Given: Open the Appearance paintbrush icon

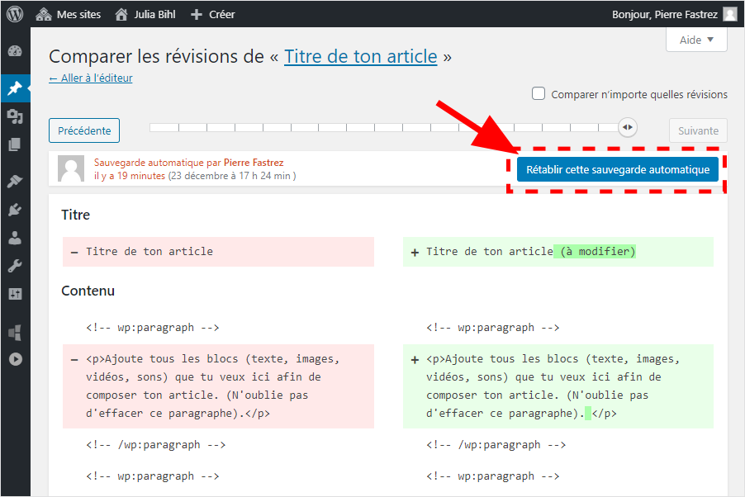Looking at the screenshot, I should [15, 182].
